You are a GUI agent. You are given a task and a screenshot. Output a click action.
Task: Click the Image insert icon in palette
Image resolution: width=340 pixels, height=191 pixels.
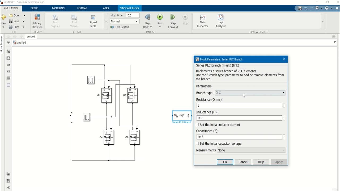tap(8, 78)
